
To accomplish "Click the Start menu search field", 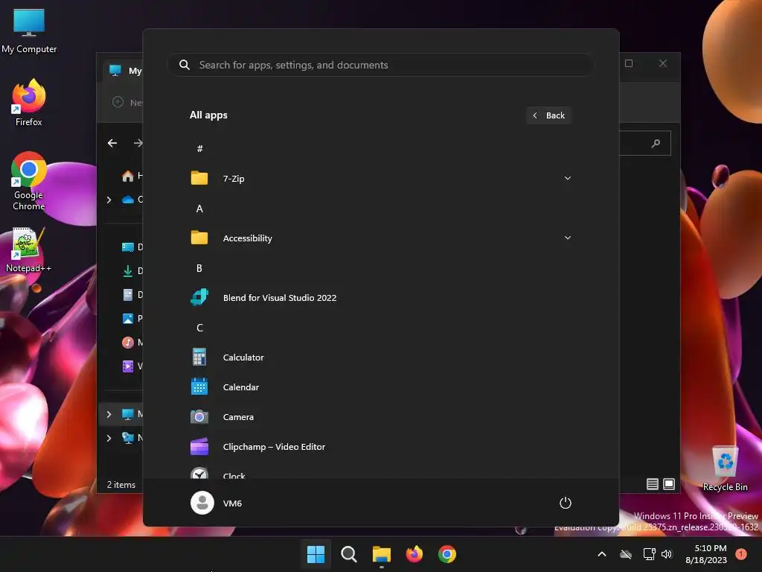I will [380, 65].
